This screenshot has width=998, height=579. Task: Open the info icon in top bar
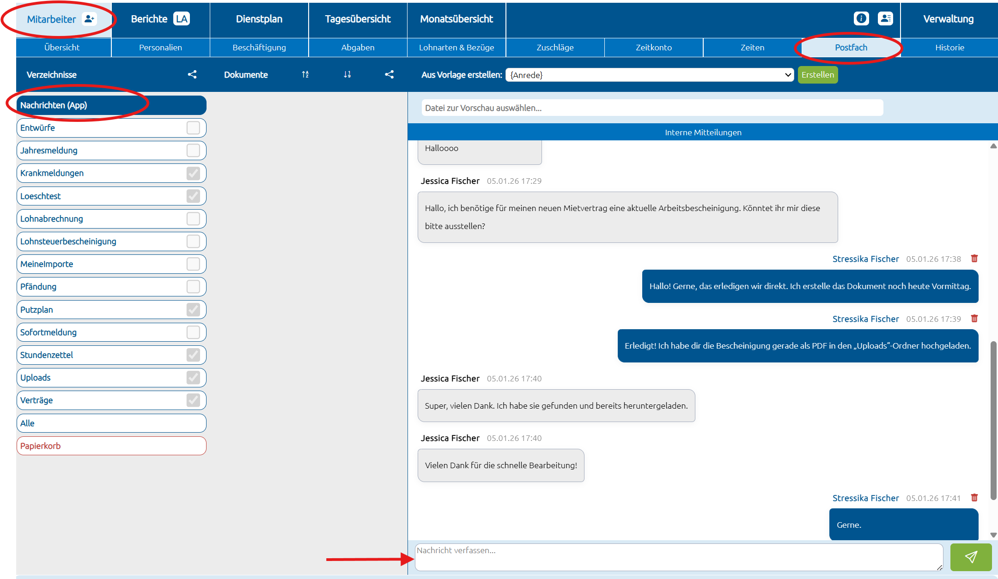click(x=861, y=18)
